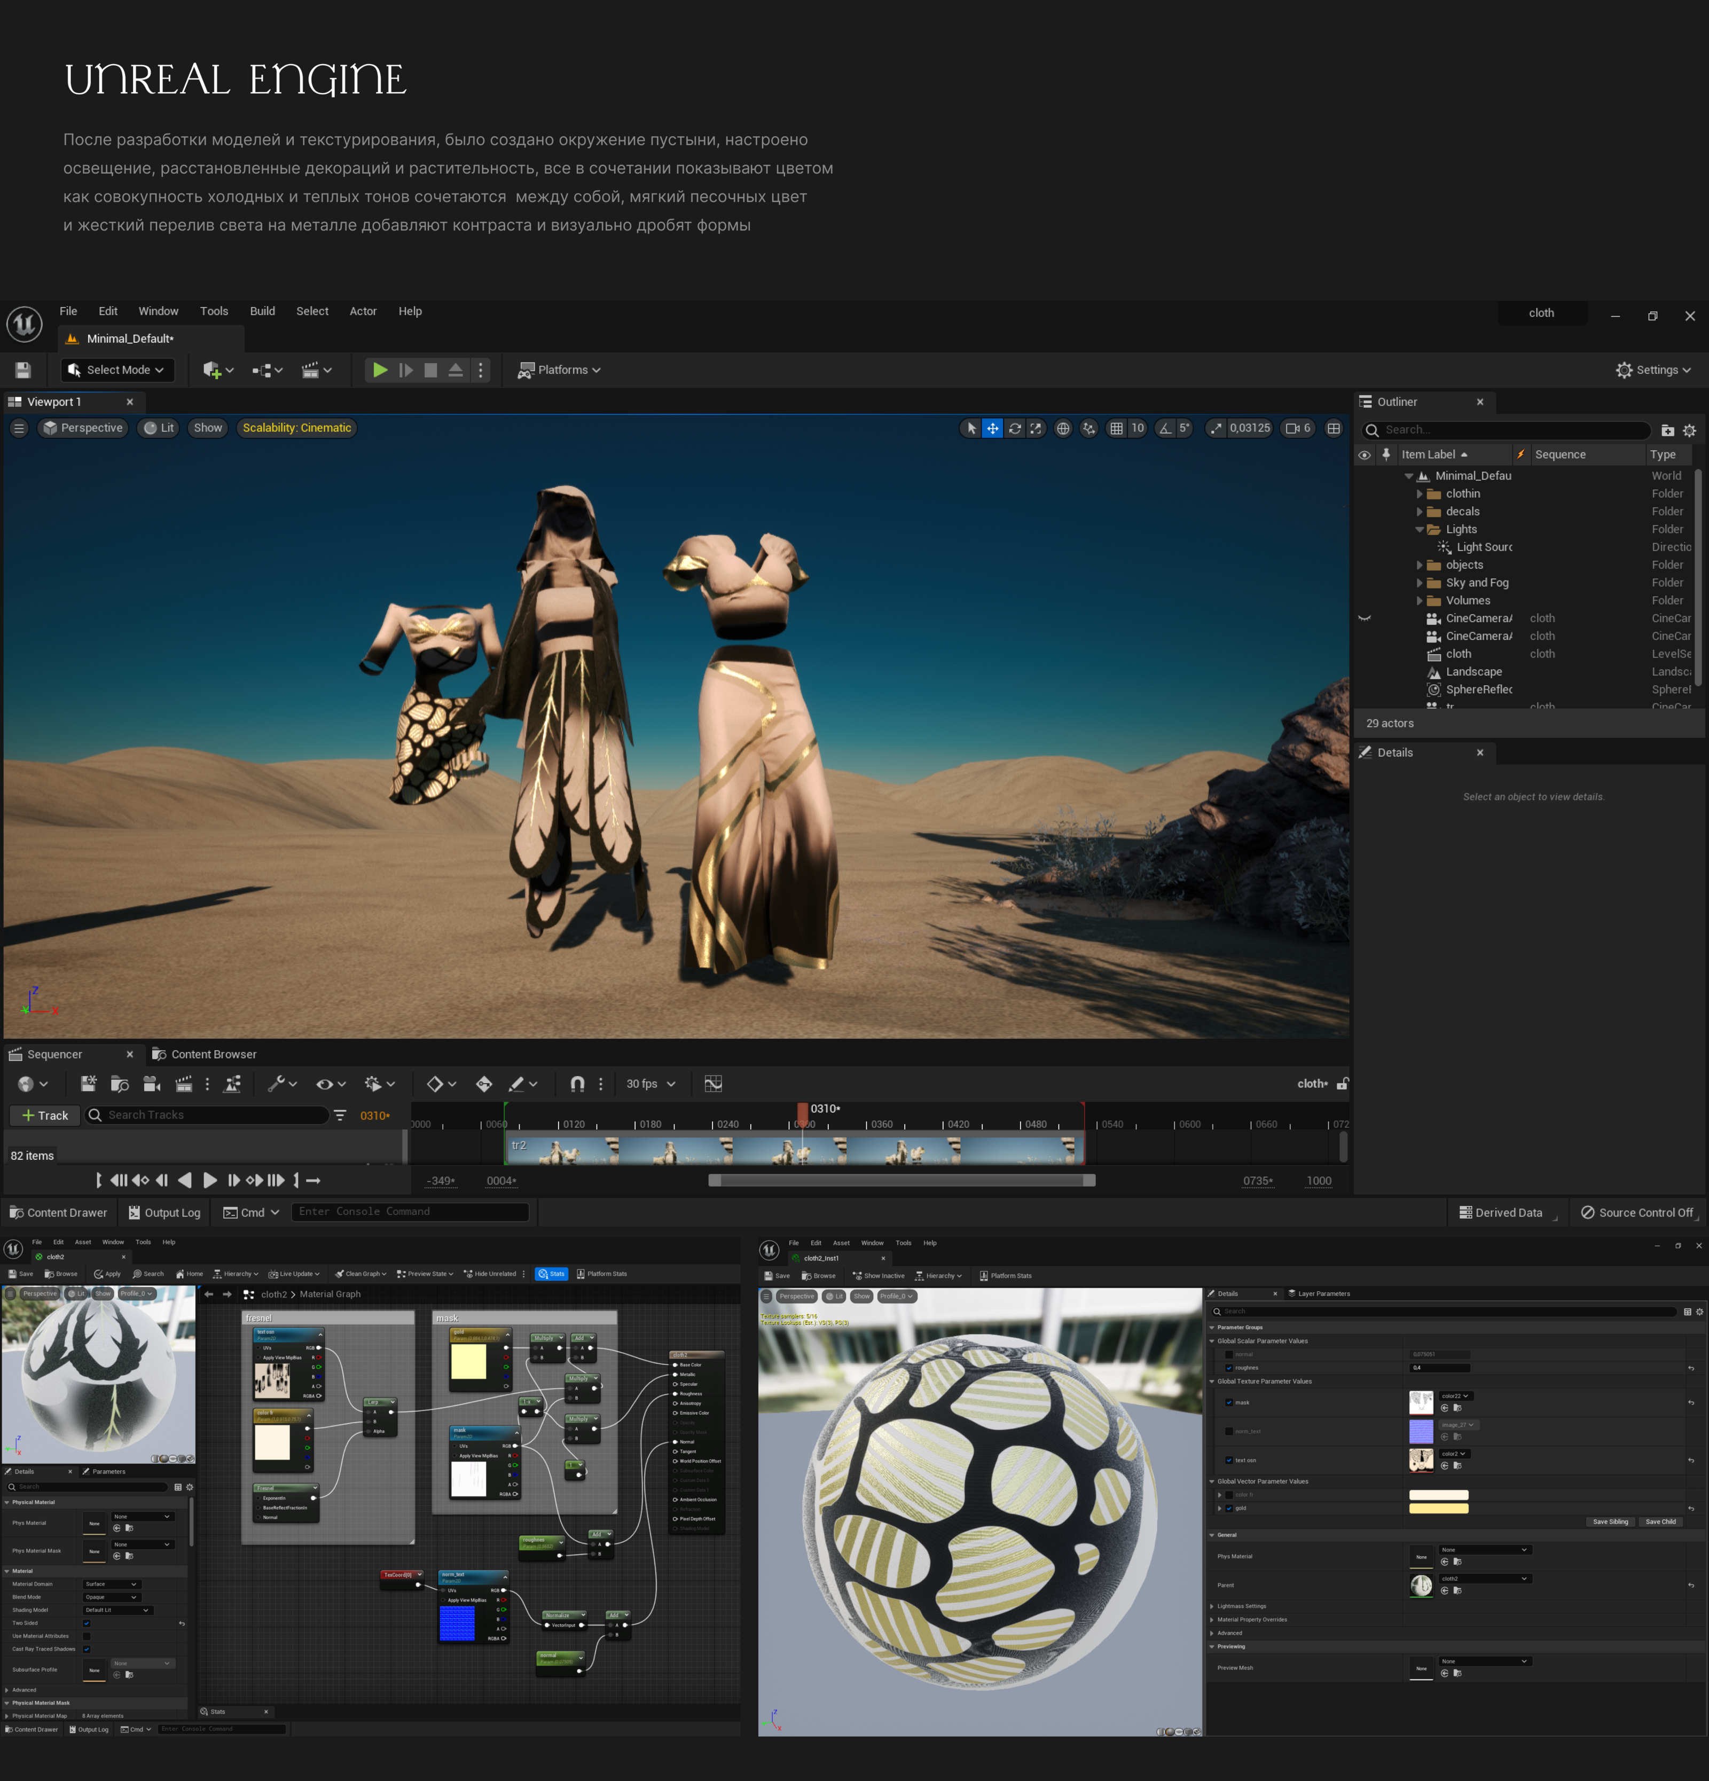
Task: Click the Add Track button
Action: coord(44,1115)
